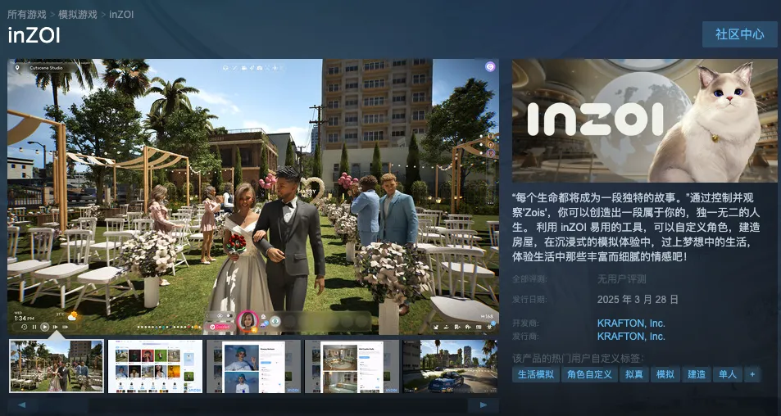
Task: Go to 所有游戏 in the breadcrumb
Action: (26, 14)
